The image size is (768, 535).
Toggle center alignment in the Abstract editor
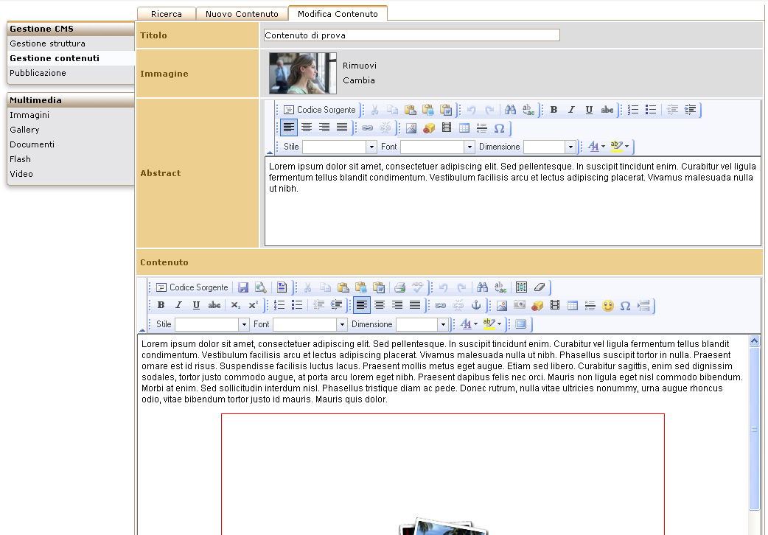point(307,128)
